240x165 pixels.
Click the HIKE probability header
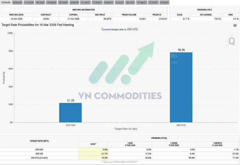(x=230, y=15)
